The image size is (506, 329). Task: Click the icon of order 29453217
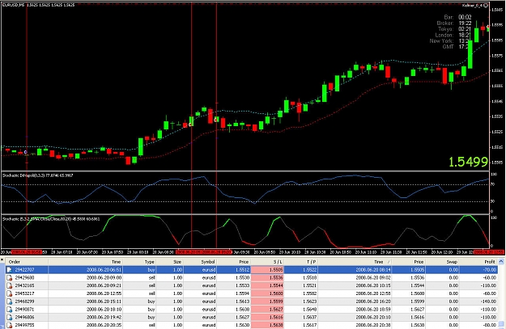pyautogui.click(x=9, y=293)
